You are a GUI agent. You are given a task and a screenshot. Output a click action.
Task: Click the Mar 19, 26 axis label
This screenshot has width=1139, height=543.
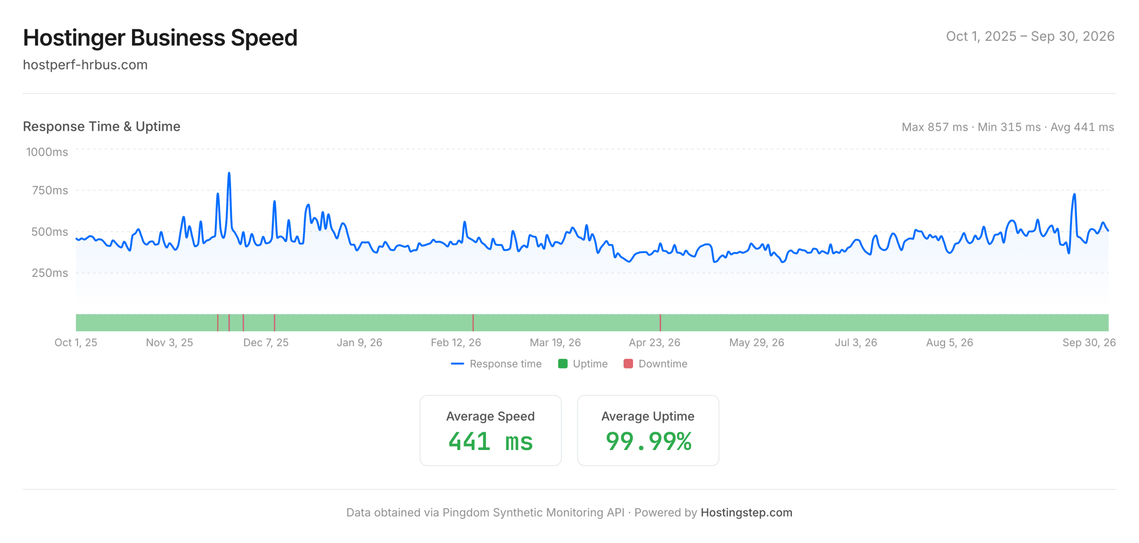coord(555,342)
